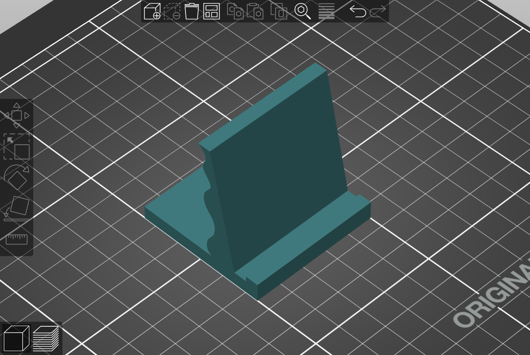Click the Add model cube icon
Screen dimensions: 530x355
click(x=152, y=11)
